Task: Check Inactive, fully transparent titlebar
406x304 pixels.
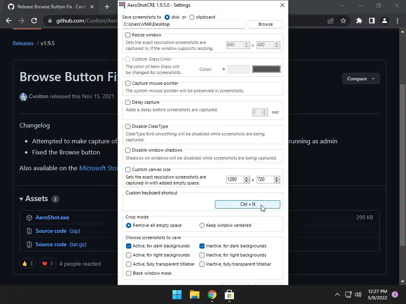Action: click(202, 264)
